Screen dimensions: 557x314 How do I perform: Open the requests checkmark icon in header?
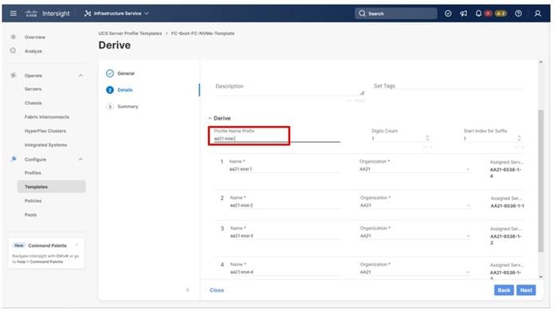(448, 14)
